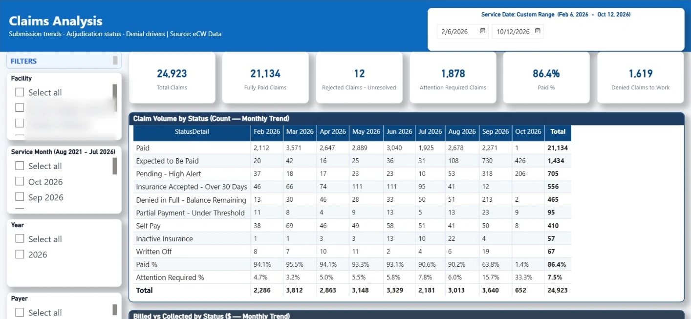Collapse the FILTERS panel header

click(x=64, y=61)
